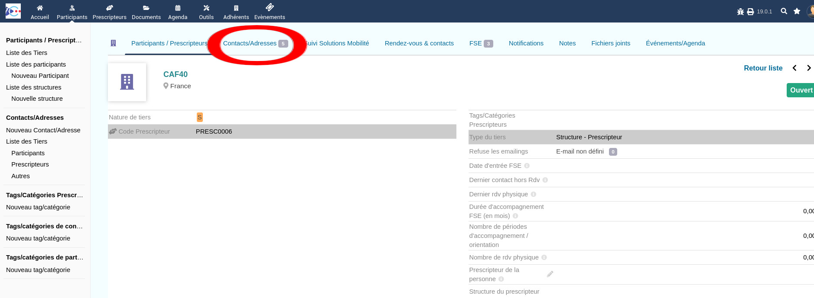Click the bookmarks star icon
The width and height of the screenshot is (814, 298).
click(797, 11)
